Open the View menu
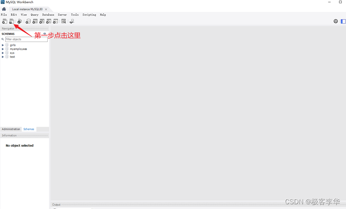 click(x=24, y=15)
